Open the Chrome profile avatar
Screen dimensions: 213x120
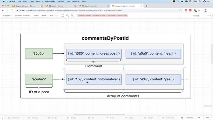pos(206,10)
